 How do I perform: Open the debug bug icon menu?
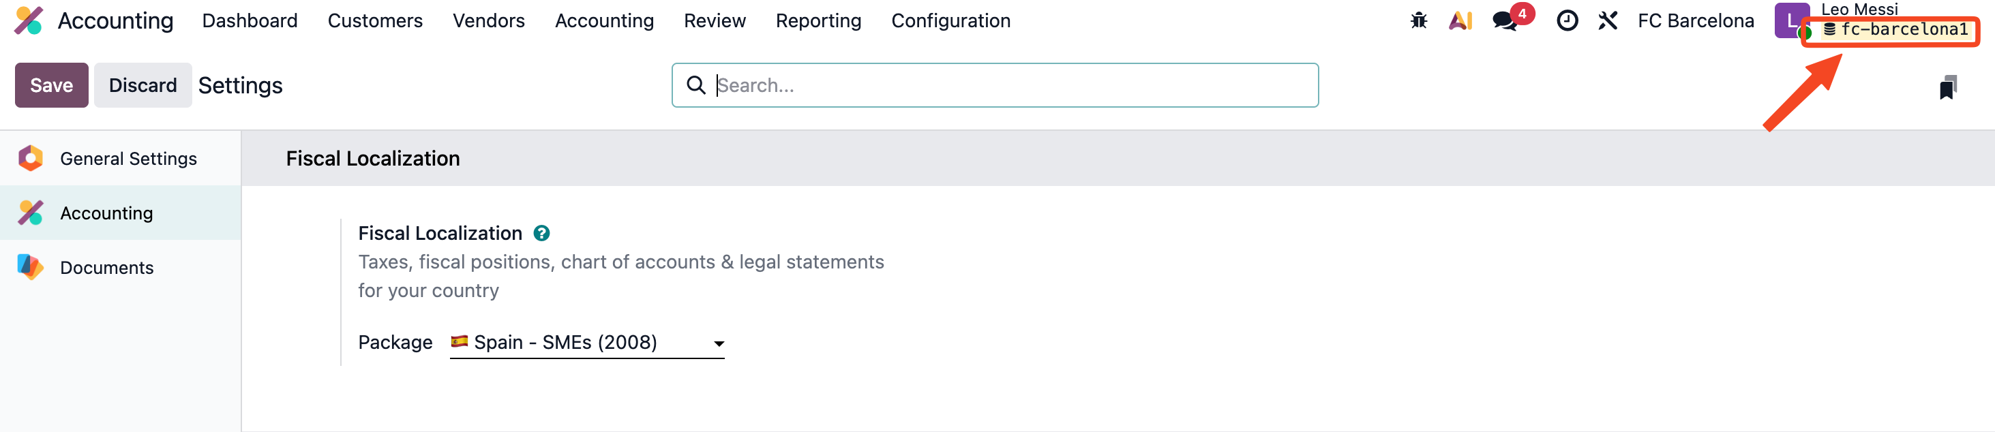coord(1418,21)
